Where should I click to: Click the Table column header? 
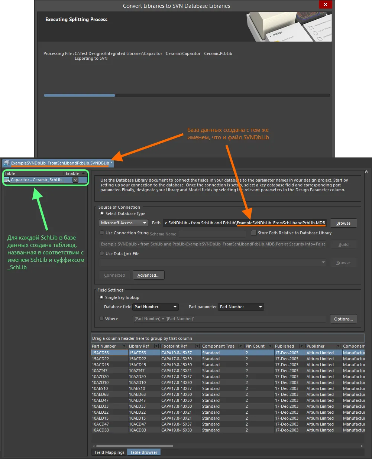tap(34, 173)
